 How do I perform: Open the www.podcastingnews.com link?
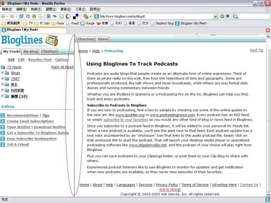coord(172,115)
